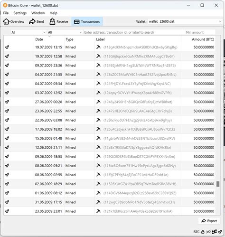Select the date 04.07.2009 05:34

pyautogui.click(x=48, y=84)
